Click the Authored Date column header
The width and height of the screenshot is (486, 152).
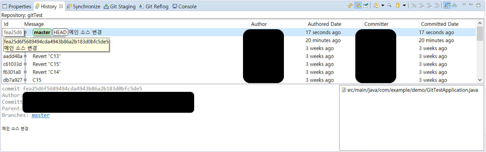334,24
